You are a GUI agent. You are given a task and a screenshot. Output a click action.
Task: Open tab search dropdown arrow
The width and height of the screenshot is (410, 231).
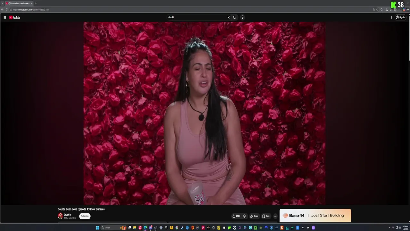(3, 3)
